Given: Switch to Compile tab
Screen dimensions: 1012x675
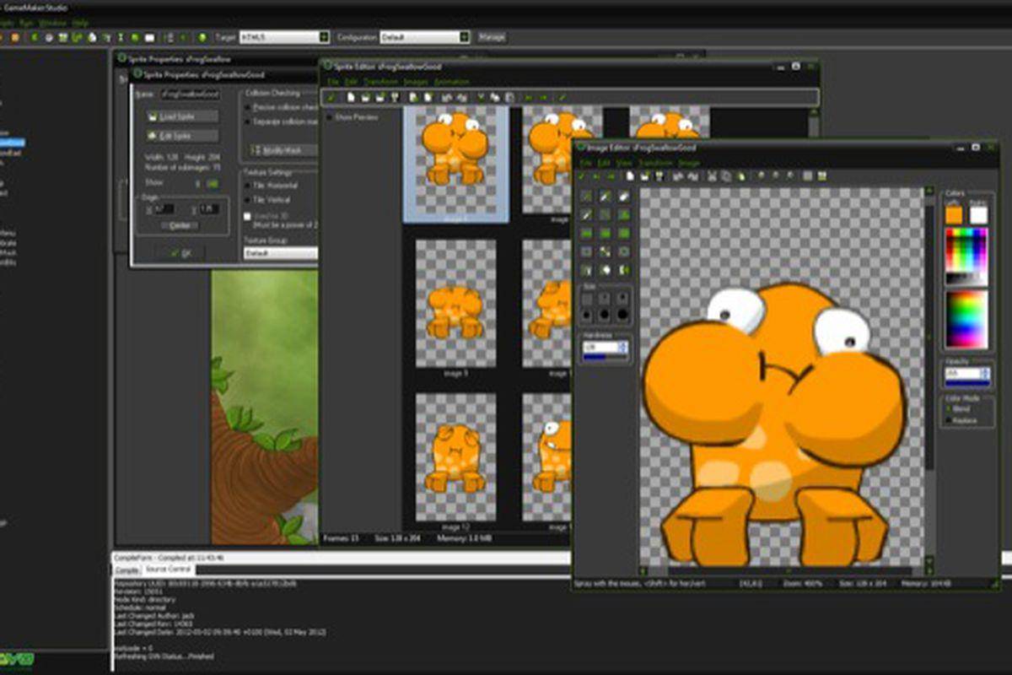Looking at the screenshot, I should pyautogui.click(x=127, y=570).
